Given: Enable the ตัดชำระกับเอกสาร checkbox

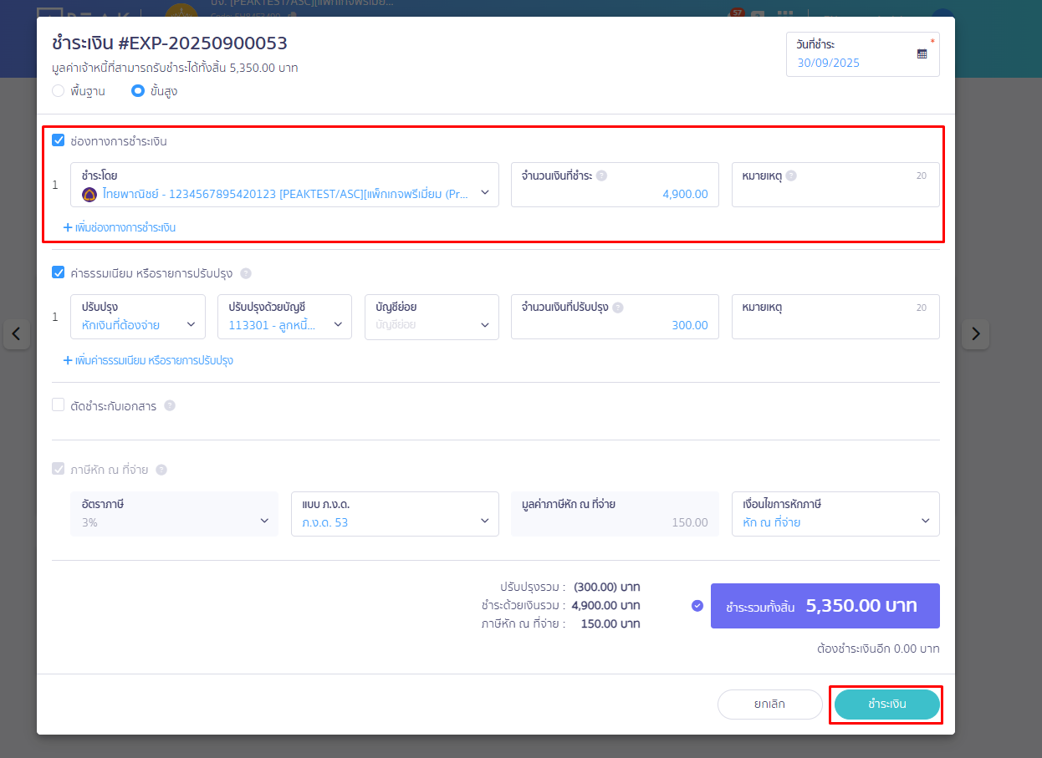Looking at the screenshot, I should pyautogui.click(x=59, y=405).
